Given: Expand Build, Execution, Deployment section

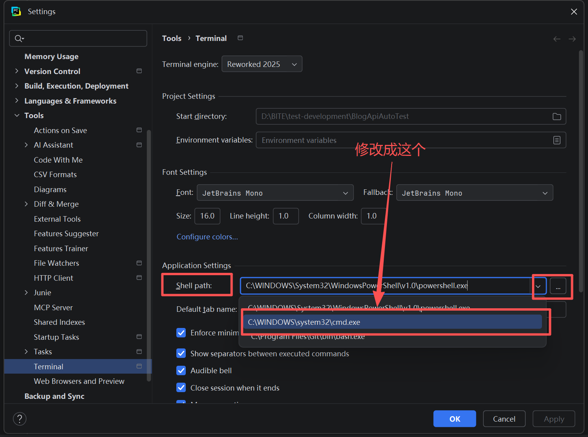Looking at the screenshot, I should [x=17, y=86].
